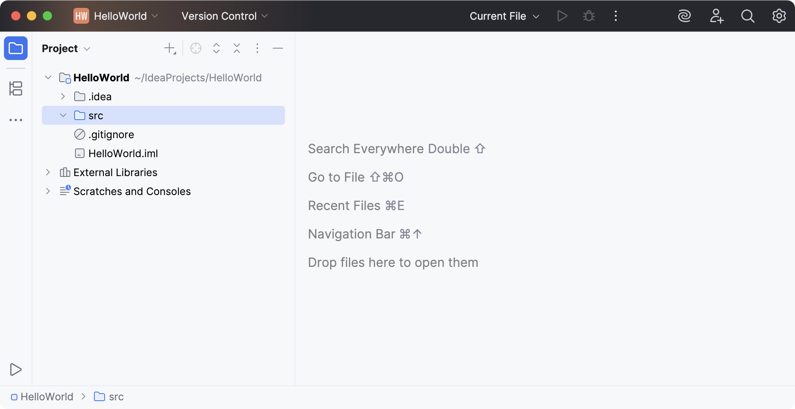
Task: Click the Run tool window icon in sidebar
Action: point(16,370)
